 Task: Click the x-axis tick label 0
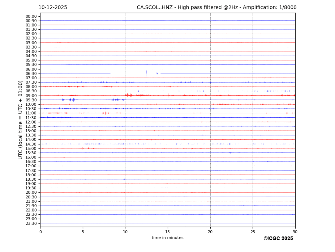[40, 232]
